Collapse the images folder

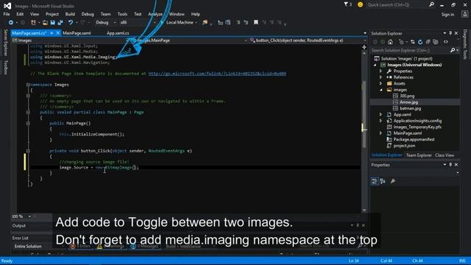[380, 90]
